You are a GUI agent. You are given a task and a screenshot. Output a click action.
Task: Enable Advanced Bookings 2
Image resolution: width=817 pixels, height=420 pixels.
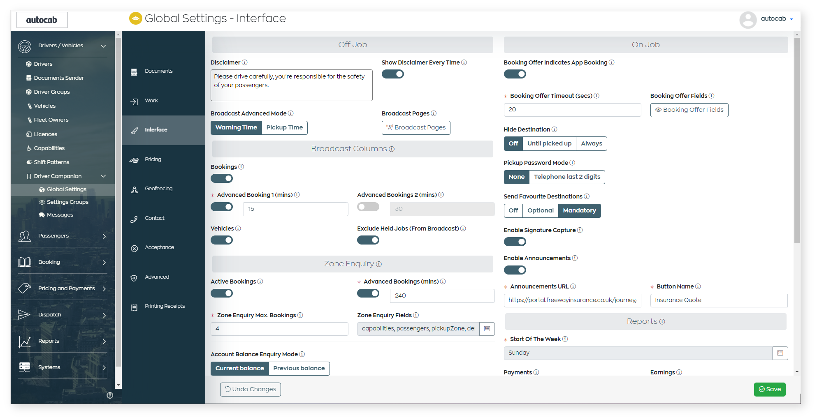pos(368,207)
